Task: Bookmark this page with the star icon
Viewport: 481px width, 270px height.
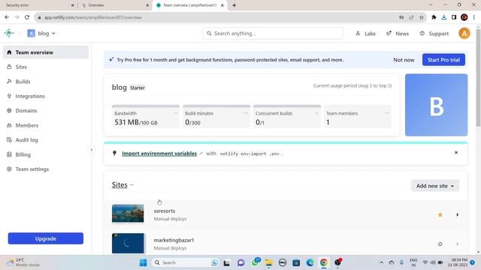Action: point(421,17)
